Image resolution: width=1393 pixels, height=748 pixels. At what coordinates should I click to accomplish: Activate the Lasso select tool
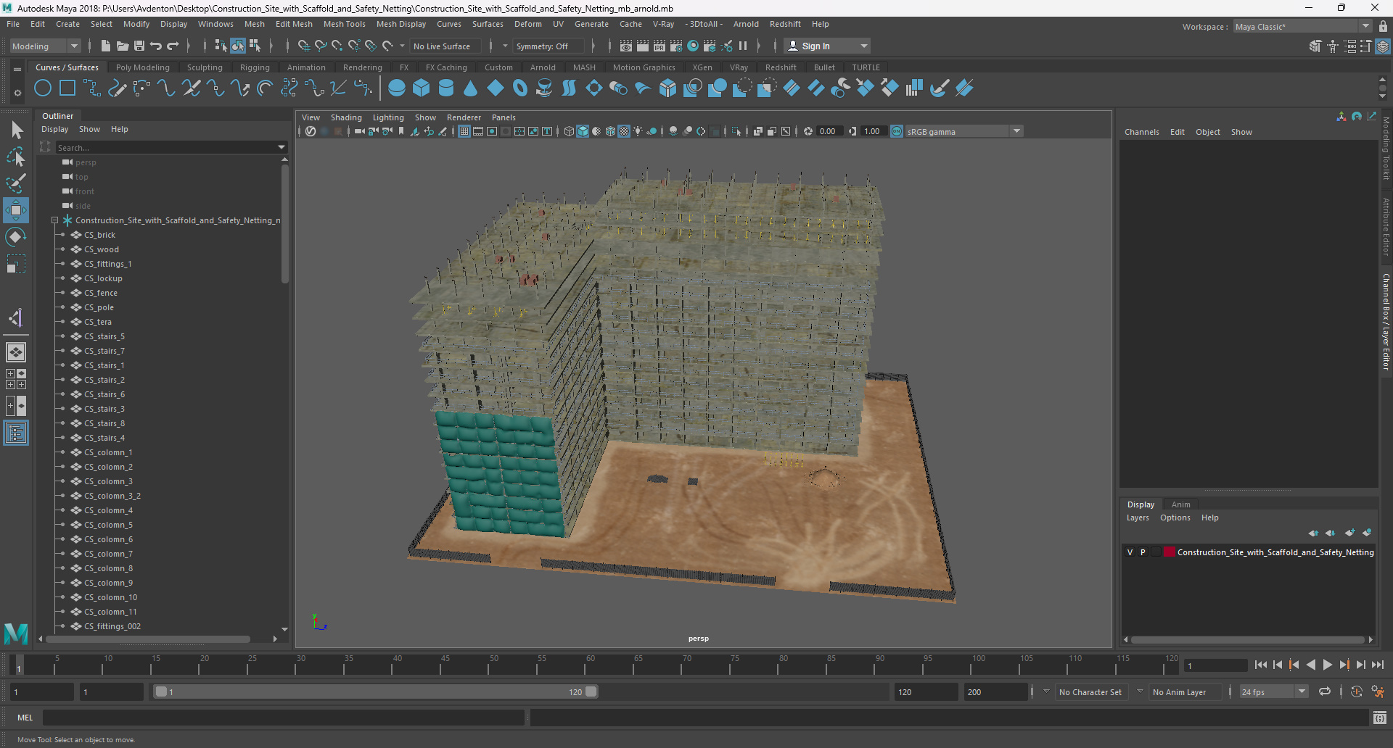coord(16,157)
